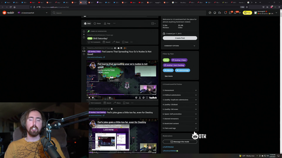
Task: Share the Shill Saturday post
Action: pyautogui.click(x=116, y=42)
